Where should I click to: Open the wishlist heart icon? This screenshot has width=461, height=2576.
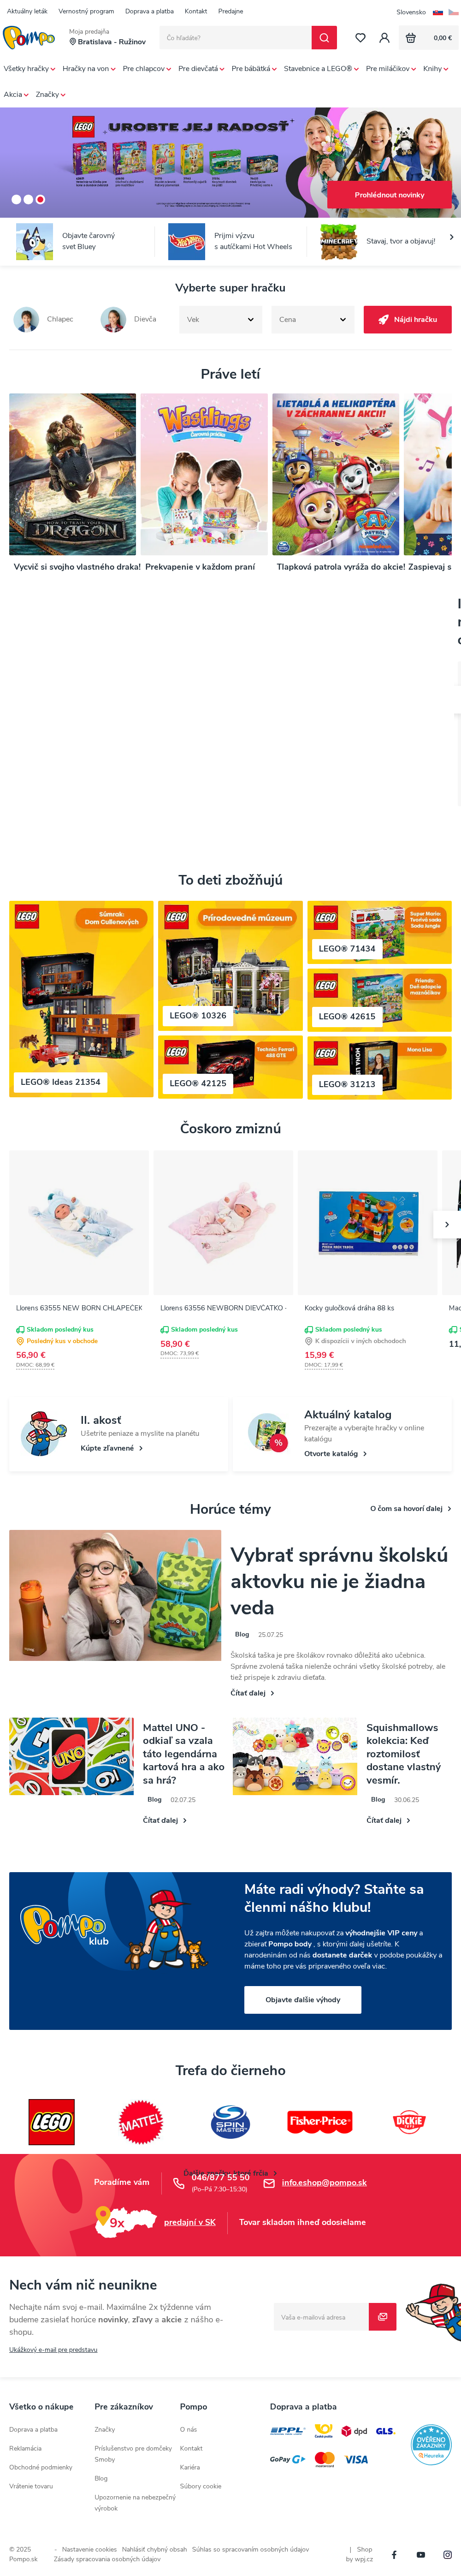pos(360,38)
